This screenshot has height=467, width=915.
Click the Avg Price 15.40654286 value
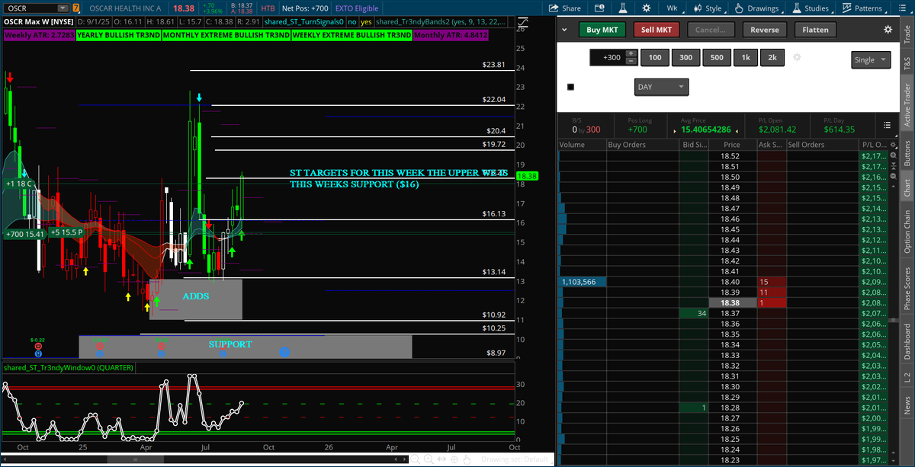tap(705, 130)
